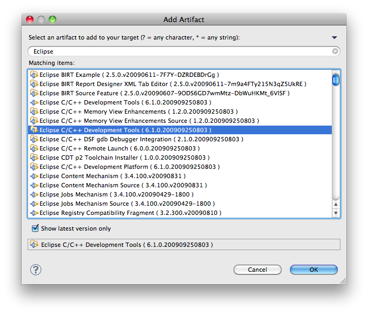Click the green zoom window button
Image resolution: width=368 pixels, height=314 pixels.
[x=52, y=19]
